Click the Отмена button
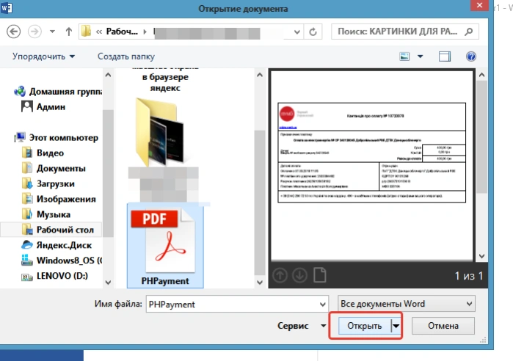 [443, 326]
